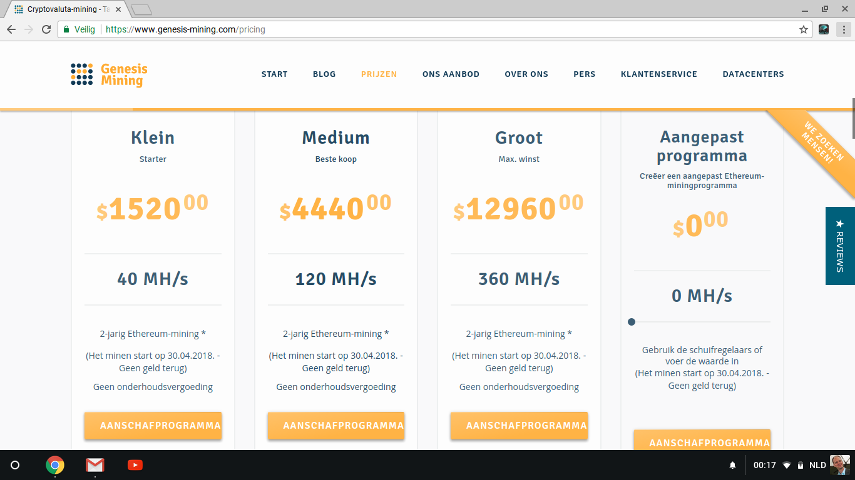Reload the page with the refresh icon
Screen dimensions: 855x480
[46, 29]
